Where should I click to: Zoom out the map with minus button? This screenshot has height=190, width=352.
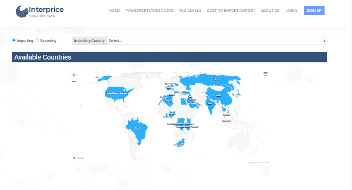coord(74,81)
